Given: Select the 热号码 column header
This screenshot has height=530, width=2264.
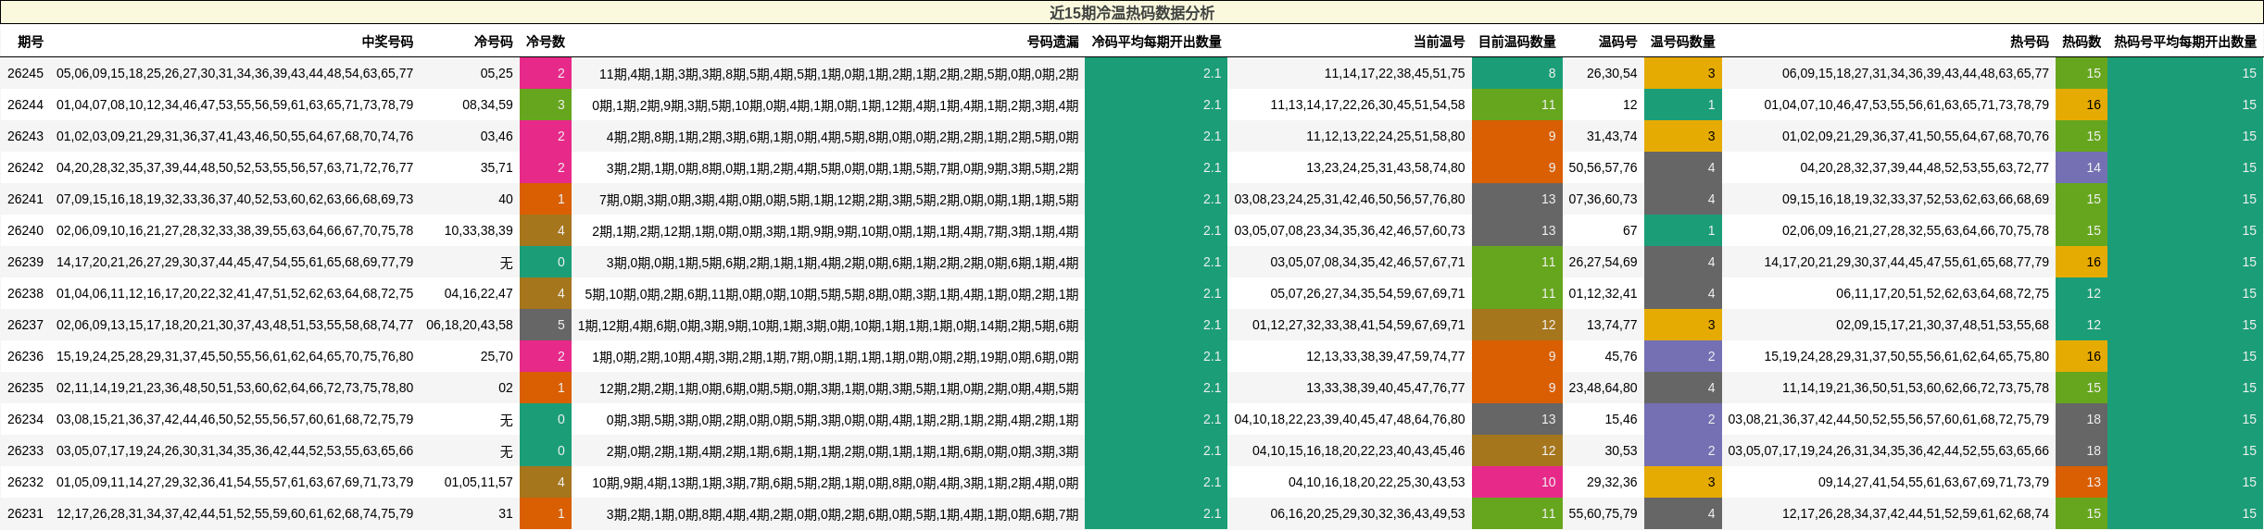Looking at the screenshot, I should point(2029,42).
